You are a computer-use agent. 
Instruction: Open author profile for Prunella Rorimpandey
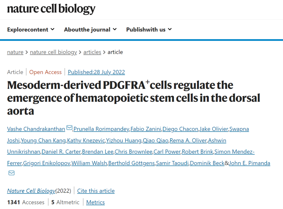(x=101, y=129)
